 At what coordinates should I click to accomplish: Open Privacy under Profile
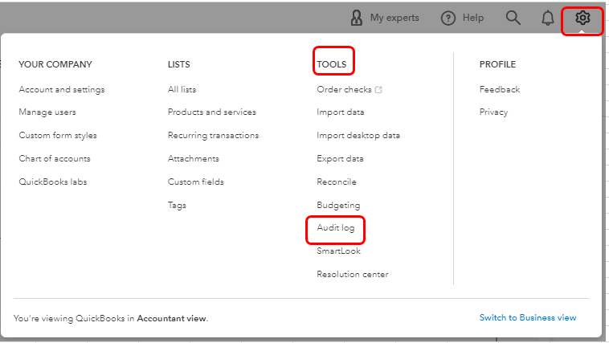pyautogui.click(x=493, y=112)
